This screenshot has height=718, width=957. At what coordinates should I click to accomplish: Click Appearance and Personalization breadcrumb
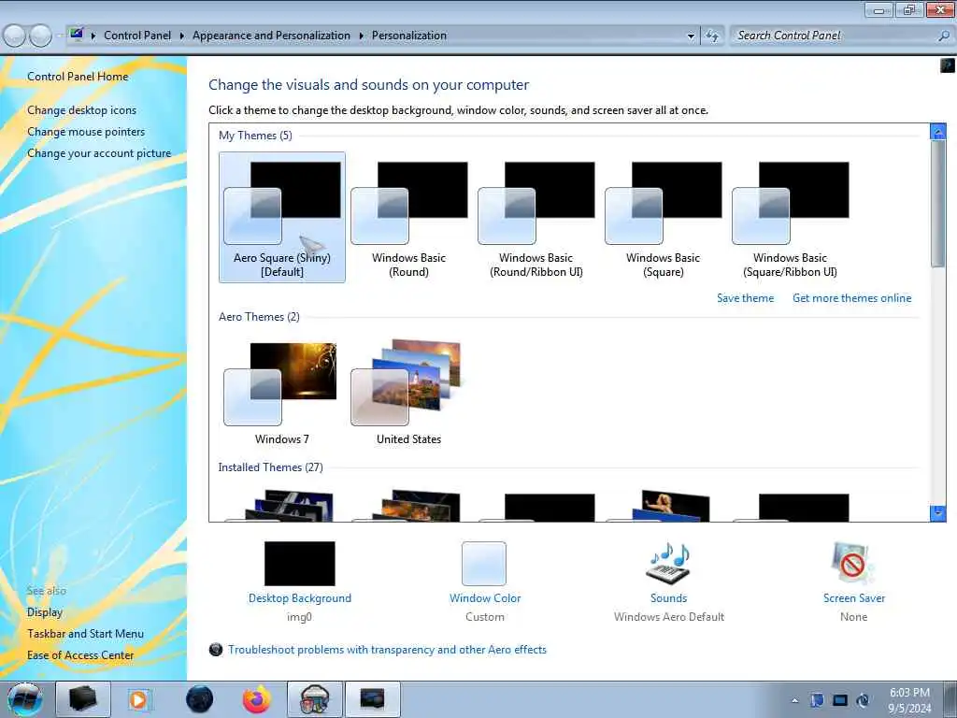[x=271, y=36]
